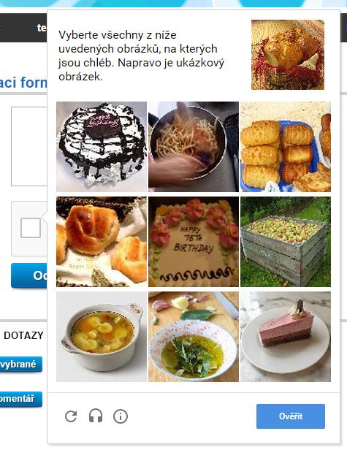Click the reload challenge icon
The height and width of the screenshot is (450, 347).
71,416
